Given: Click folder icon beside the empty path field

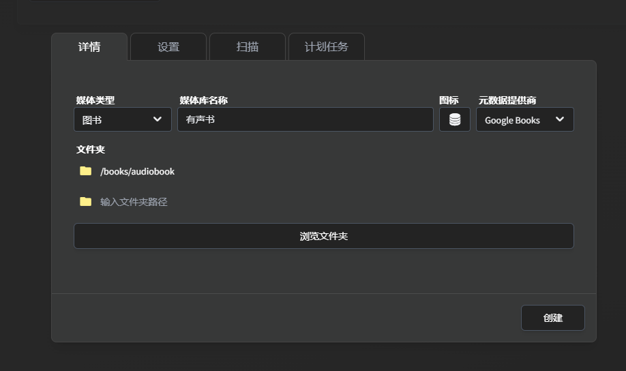Looking at the screenshot, I should tap(85, 201).
